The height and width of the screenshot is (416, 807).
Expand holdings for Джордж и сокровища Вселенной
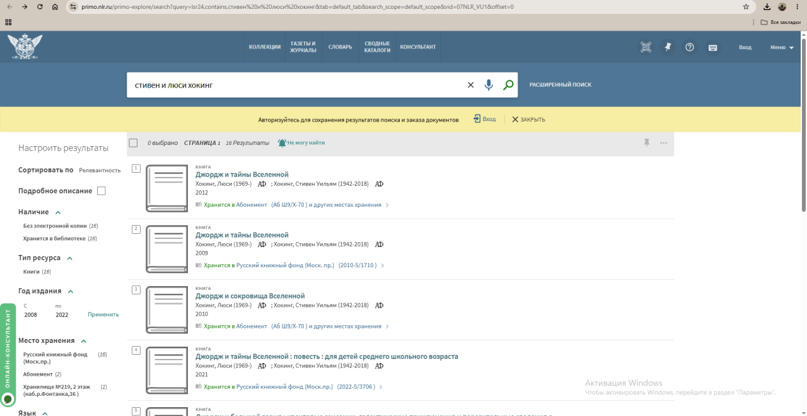coord(387,326)
